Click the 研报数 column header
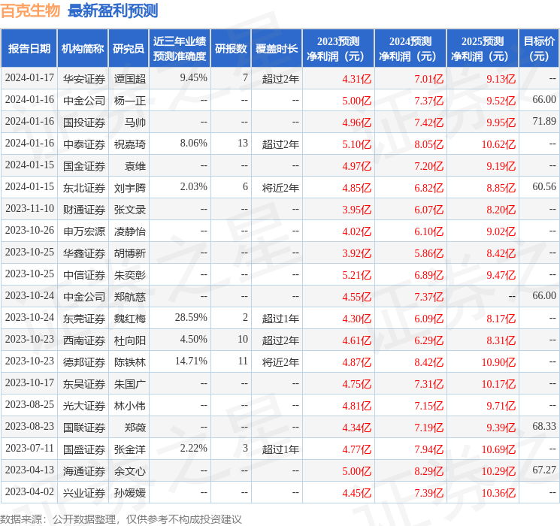560x526 pixels. coord(231,48)
